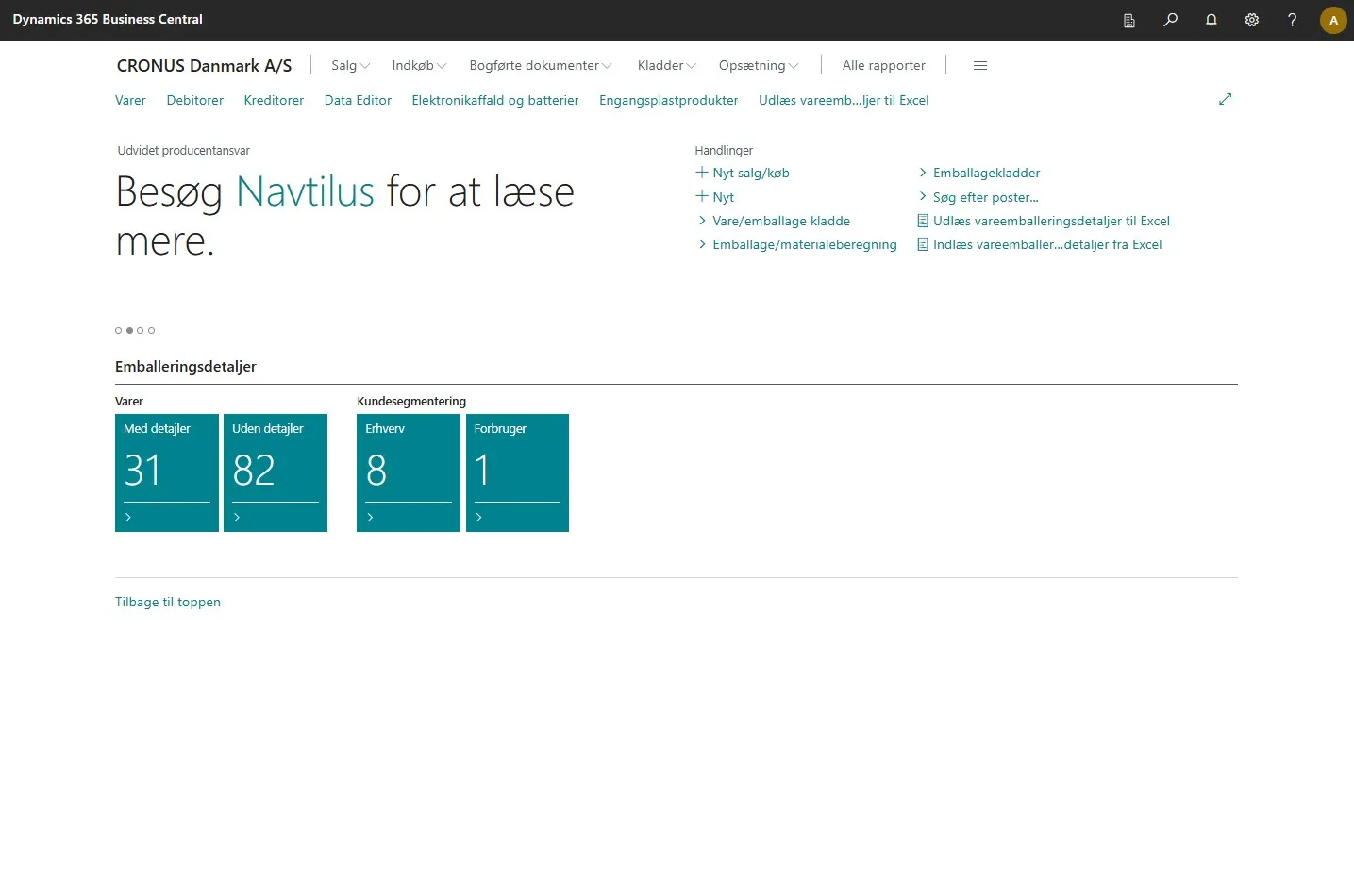Open the Opsætning dropdown
Image resolution: width=1354 pixels, height=877 pixels.
[x=759, y=65]
